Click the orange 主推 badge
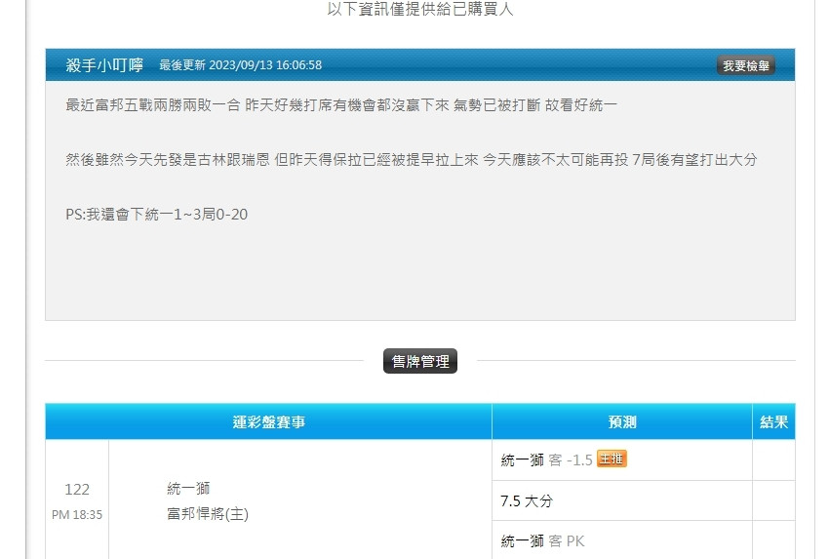The image size is (829, 559). tap(612, 459)
